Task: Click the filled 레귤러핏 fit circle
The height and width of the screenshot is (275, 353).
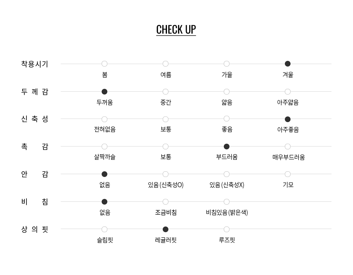Action: pos(166,229)
